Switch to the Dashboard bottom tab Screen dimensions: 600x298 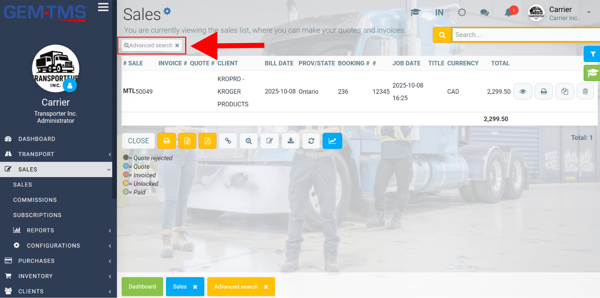142,287
